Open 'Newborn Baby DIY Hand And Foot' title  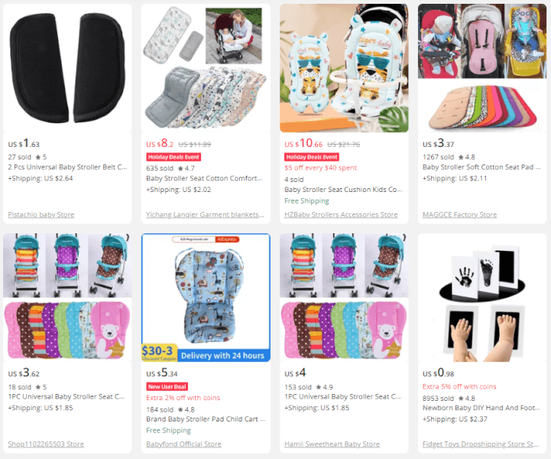[x=481, y=408]
